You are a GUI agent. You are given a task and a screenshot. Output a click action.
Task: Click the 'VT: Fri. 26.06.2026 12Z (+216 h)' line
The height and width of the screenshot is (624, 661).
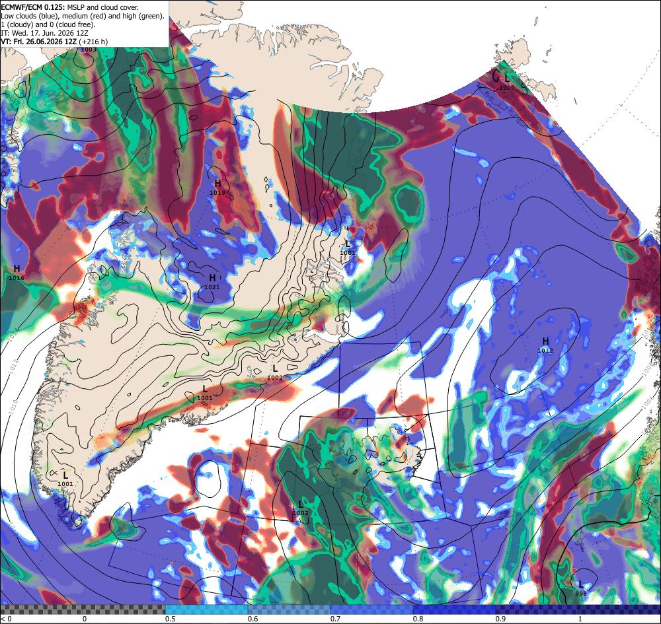click(x=54, y=42)
